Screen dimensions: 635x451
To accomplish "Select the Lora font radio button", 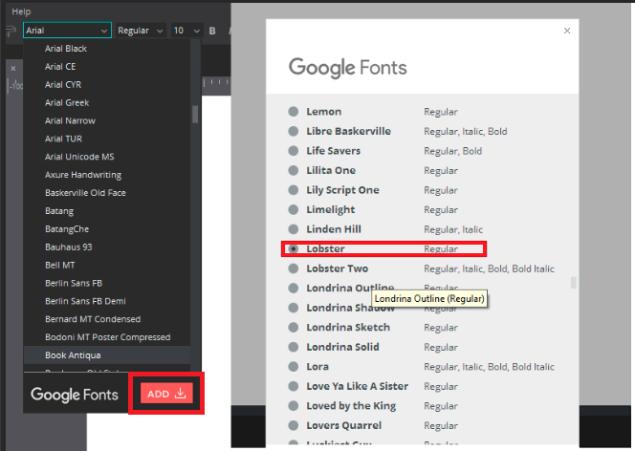I will click(x=294, y=367).
